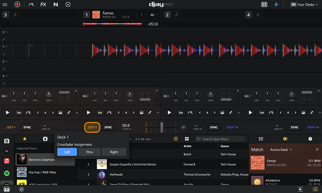Select Right crossfader assignment
Screen dimensions: 322x193
coord(114,152)
